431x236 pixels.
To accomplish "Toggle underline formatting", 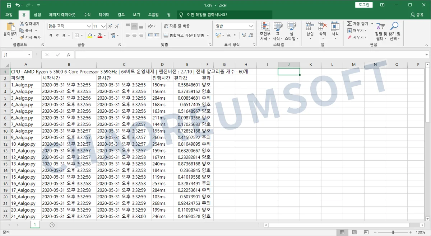I will [64, 36].
